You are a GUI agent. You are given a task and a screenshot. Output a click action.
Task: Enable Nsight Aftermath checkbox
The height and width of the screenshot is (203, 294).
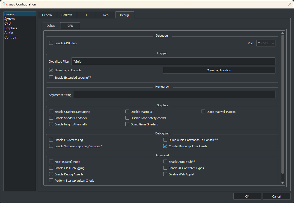coord(51,124)
